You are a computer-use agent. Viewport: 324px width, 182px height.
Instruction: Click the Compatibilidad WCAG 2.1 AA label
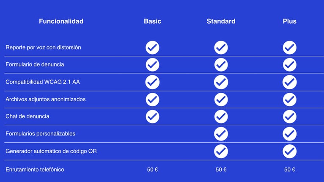[x=42, y=82]
